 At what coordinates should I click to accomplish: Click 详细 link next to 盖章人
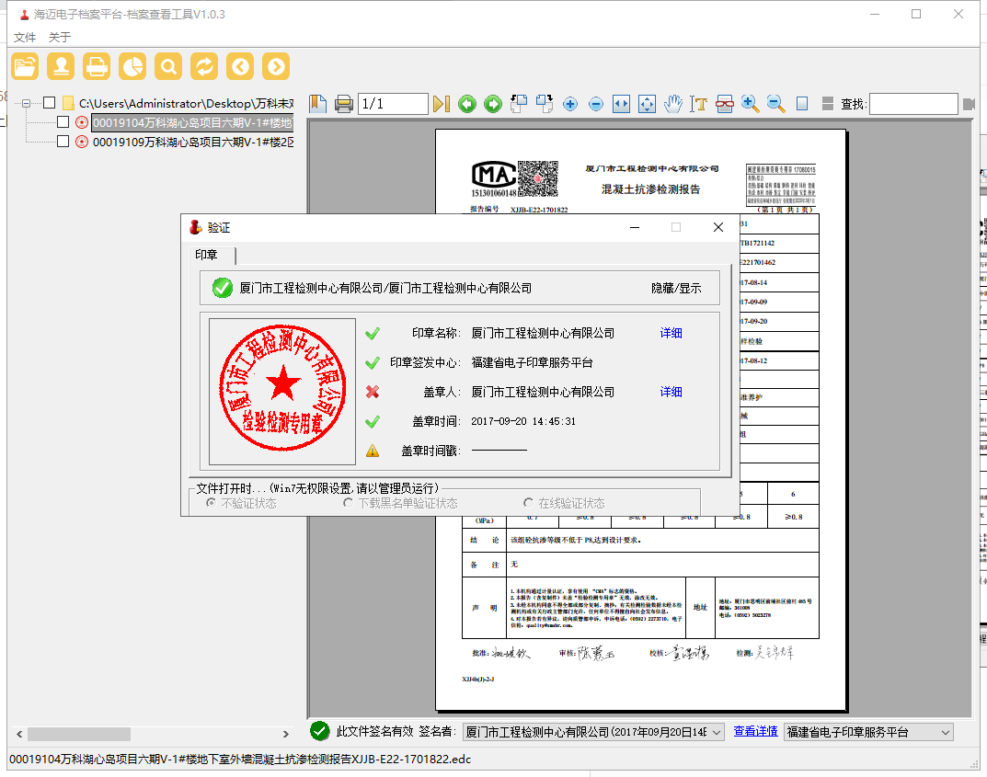pos(671,392)
